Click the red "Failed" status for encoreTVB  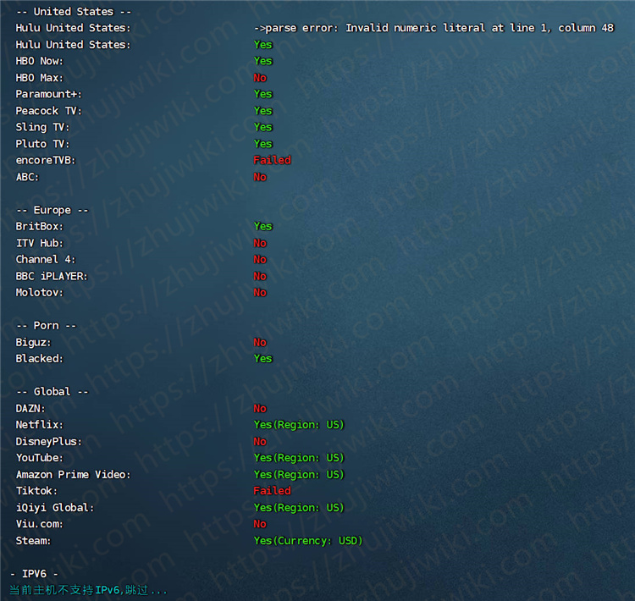(x=272, y=160)
